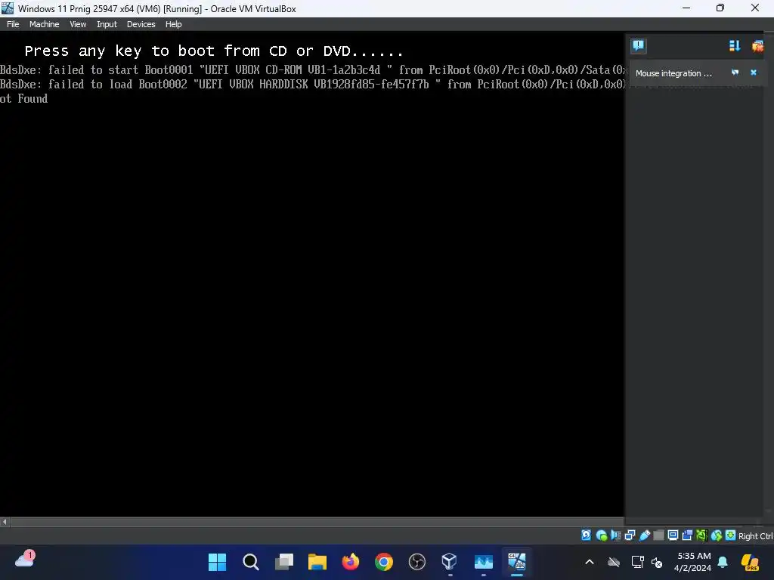Click the running VM taskbar icon
774x580 pixels.
[x=517, y=562]
